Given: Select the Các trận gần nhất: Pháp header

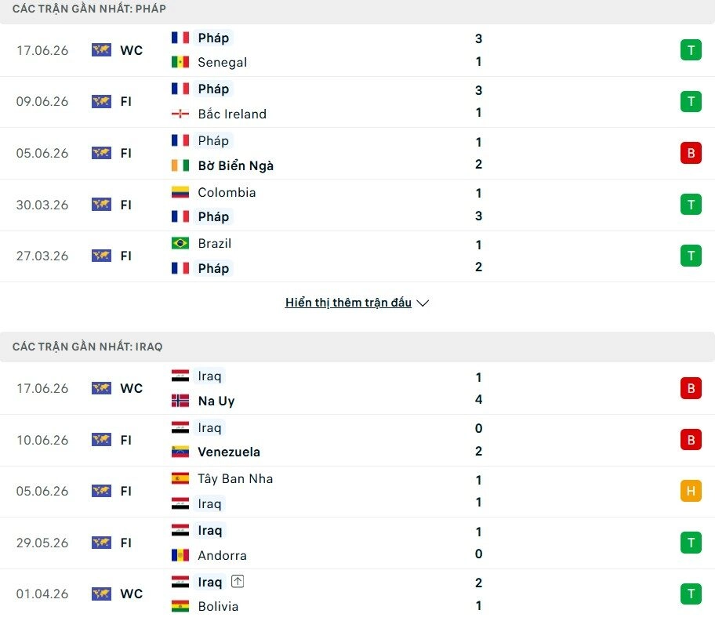Looking at the screenshot, I should (89, 9).
